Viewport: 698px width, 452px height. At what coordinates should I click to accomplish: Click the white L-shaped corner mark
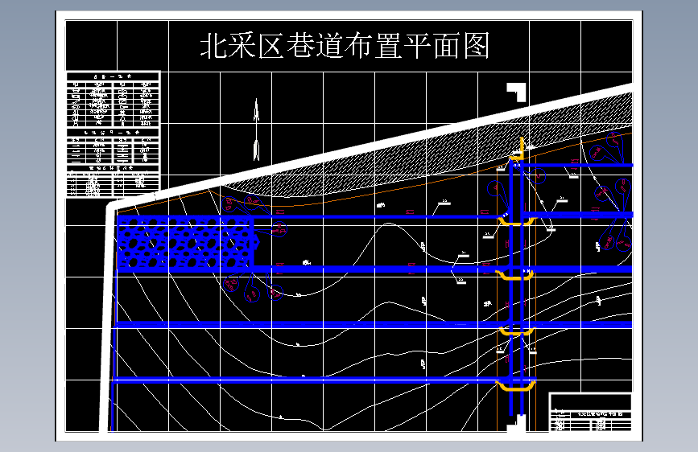pyautogui.click(x=516, y=92)
